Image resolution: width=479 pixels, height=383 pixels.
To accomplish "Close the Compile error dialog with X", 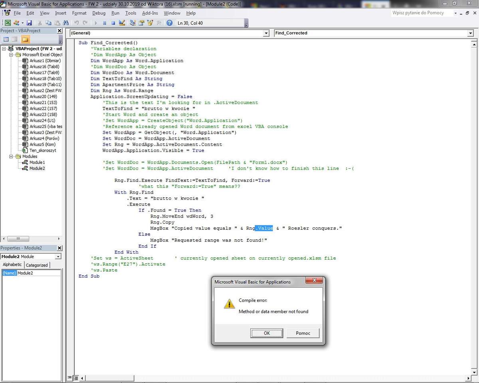I will [314, 281].
